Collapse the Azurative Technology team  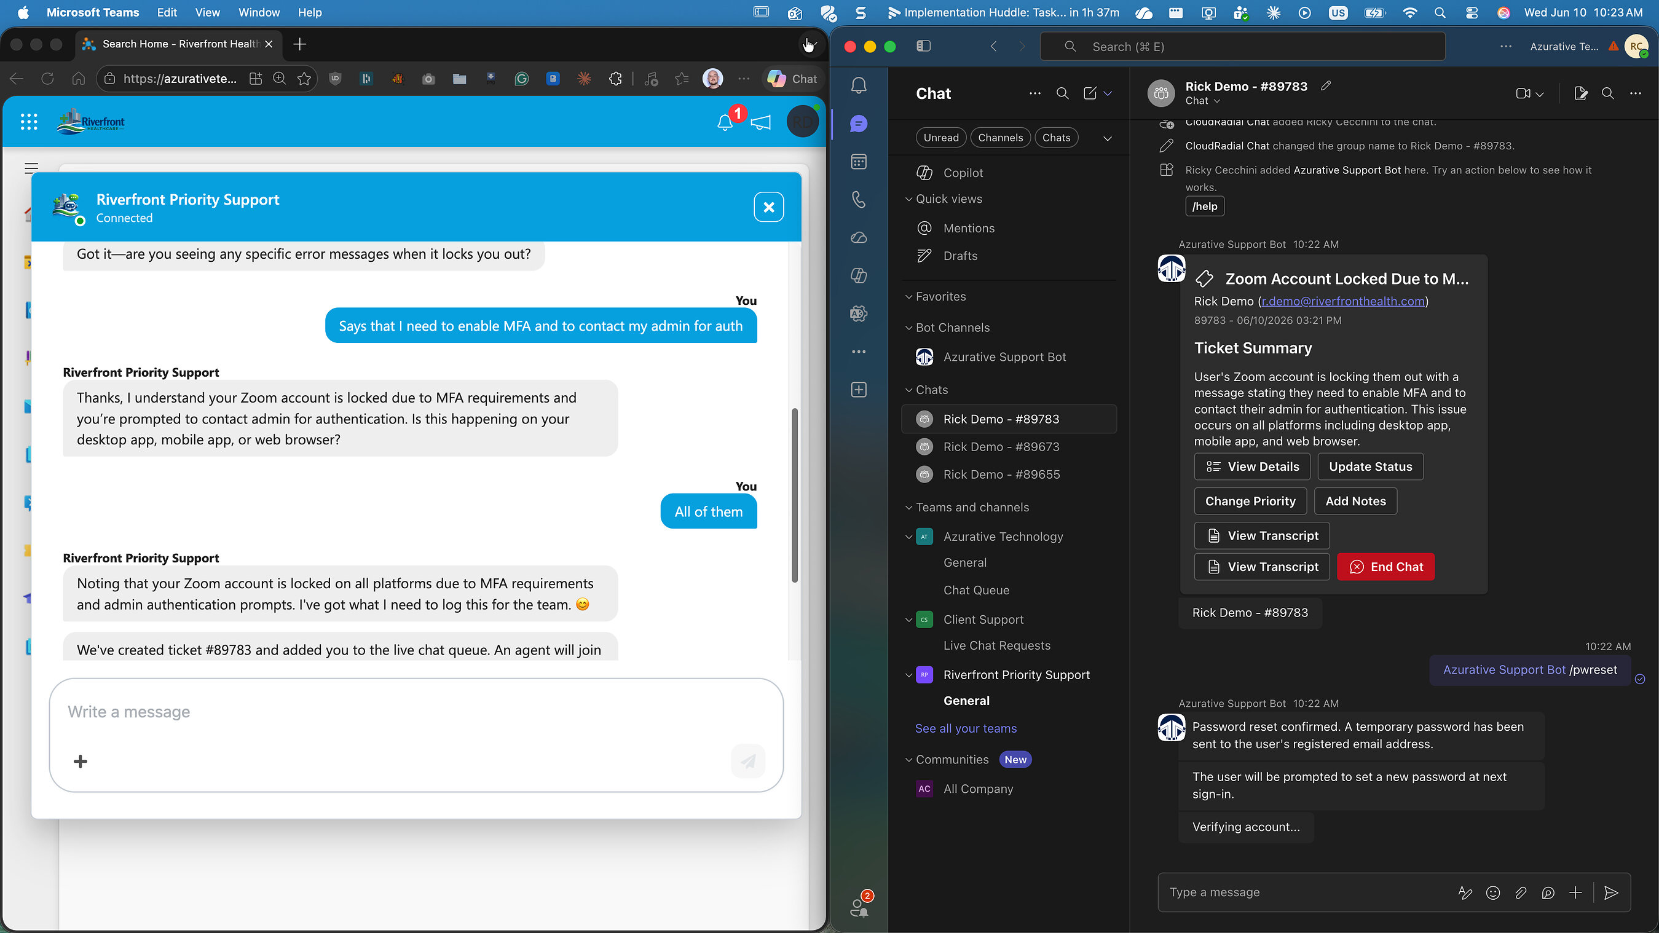[908, 537]
